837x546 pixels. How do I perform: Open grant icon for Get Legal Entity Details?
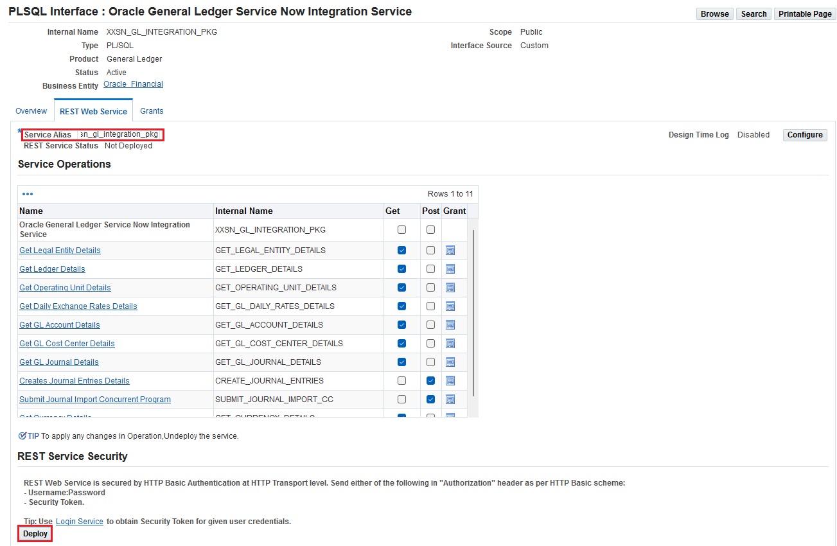(450, 251)
